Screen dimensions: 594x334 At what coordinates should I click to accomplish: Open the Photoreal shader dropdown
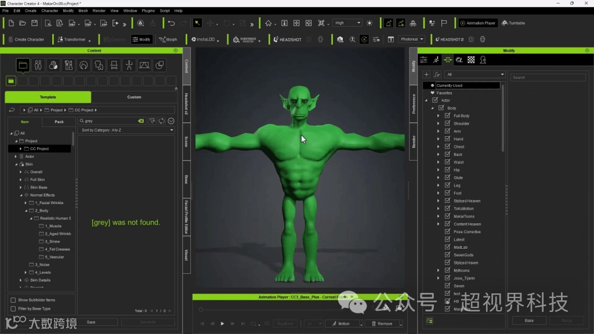[411, 39]
